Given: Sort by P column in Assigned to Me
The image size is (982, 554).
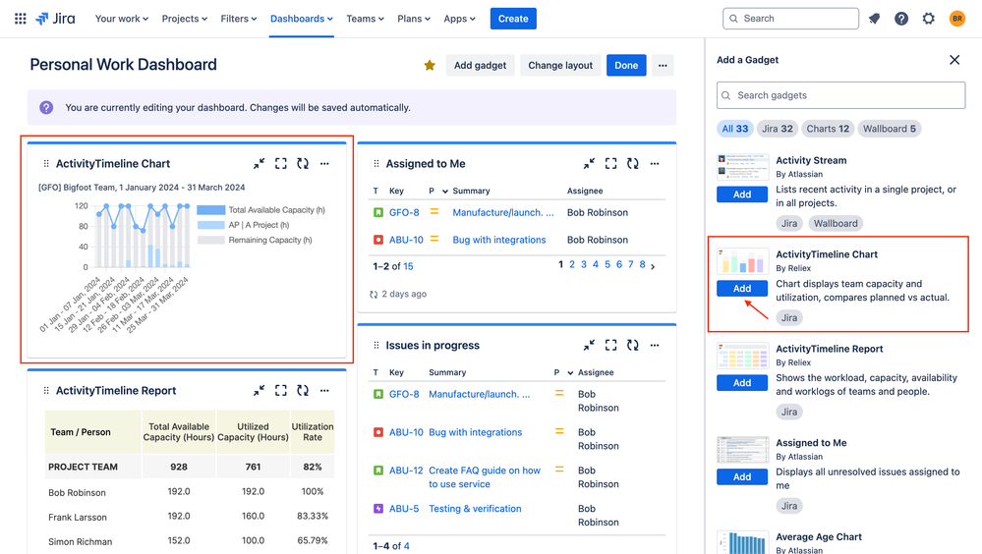Looking at the screenshot, I should 437,191.
